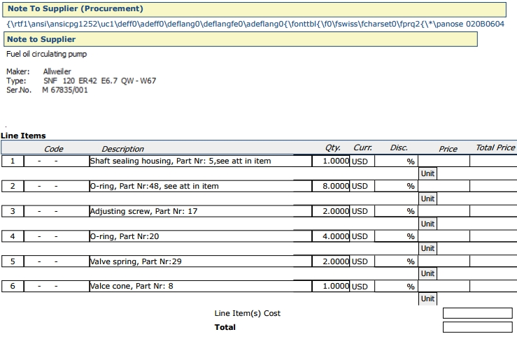Click the Price field for line item 6
The height and width of the screenshot is (339, 517).
[x=444, y=287]
